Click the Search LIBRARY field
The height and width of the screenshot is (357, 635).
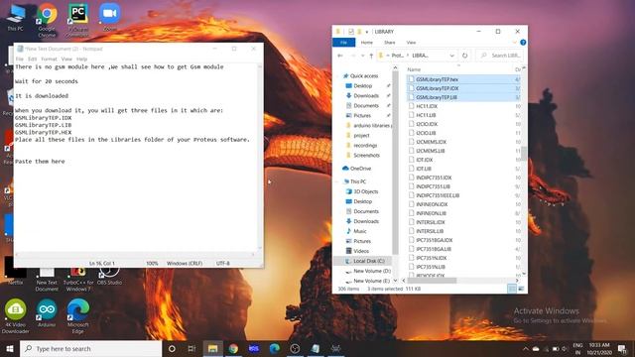click(x=500, y=56)
